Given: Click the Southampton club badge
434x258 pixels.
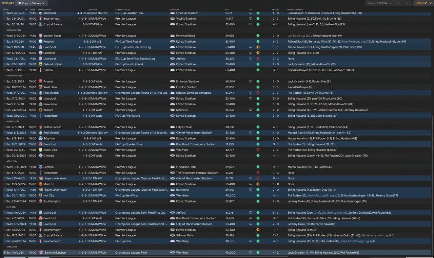Looking at the screenshot, I should pos(40,201).
